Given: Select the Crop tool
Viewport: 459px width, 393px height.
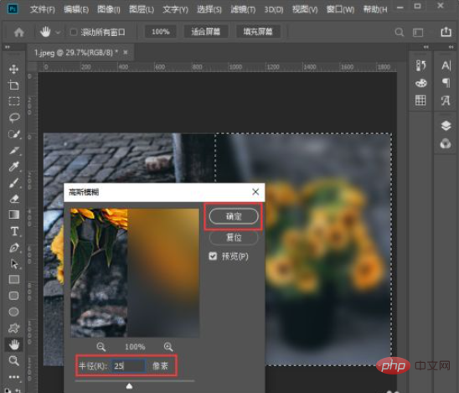Looking at the screenshot, I should pyautogui.click(x=13, y=85).
